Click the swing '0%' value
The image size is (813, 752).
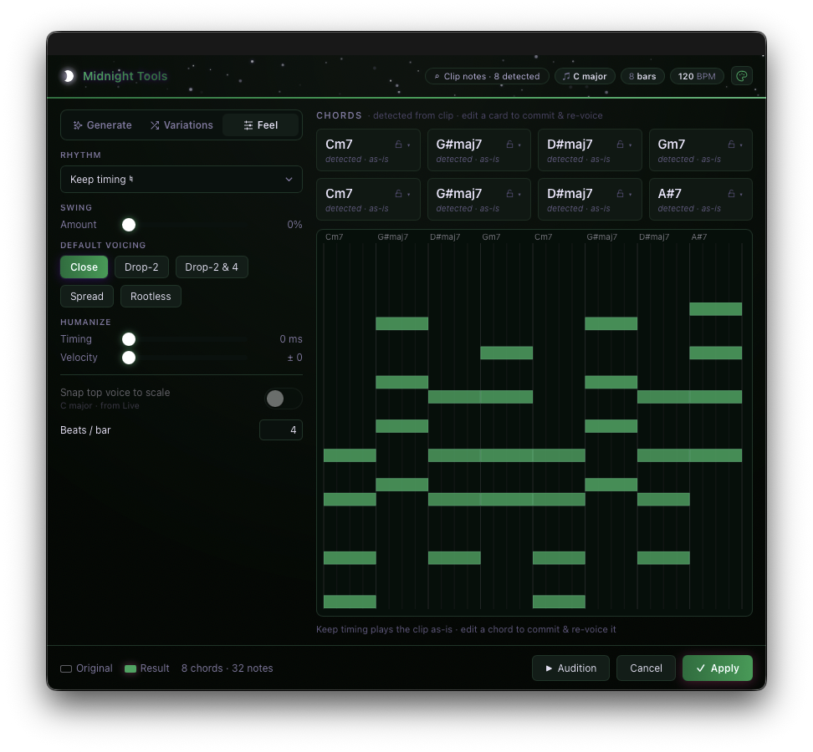point(294,225)
